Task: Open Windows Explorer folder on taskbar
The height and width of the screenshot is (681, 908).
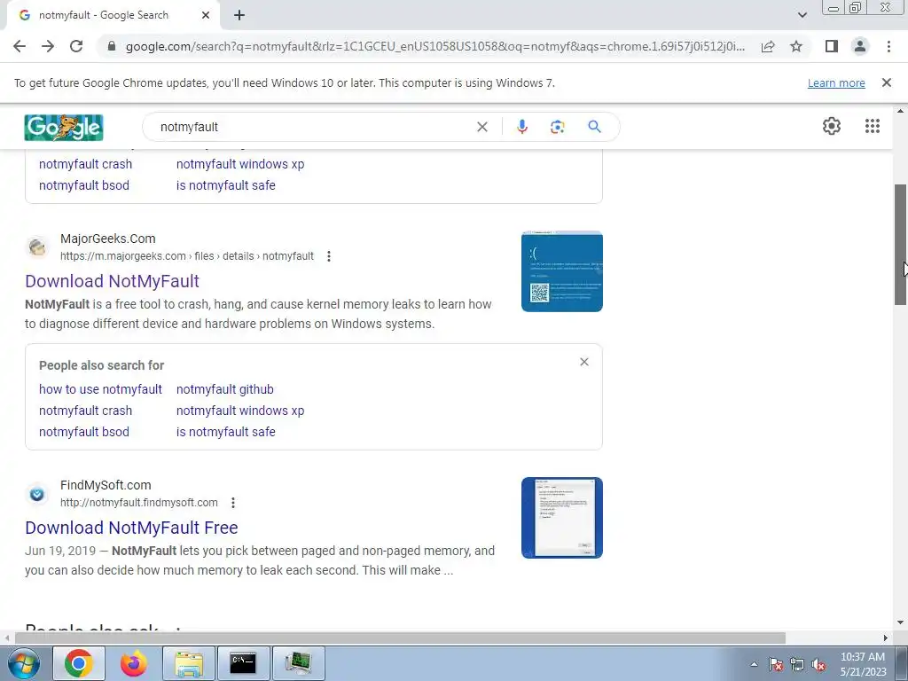Action: pos(189,663)
